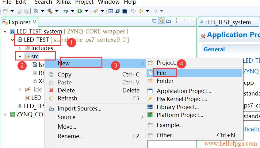The height and width of the screenshot is (148, 260).
Task: Expand the _ide folder node
Action: coord(20,90)
